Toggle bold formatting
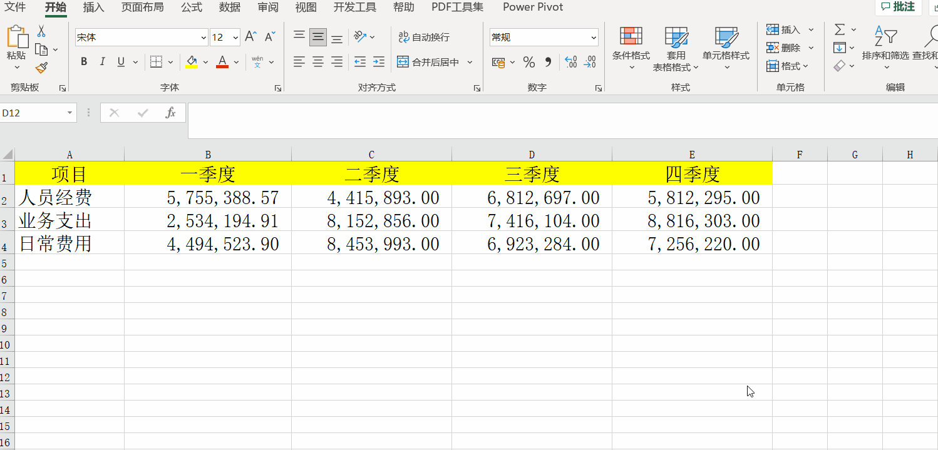This screenshot has width=938, height=450. [x=84, y=62]
